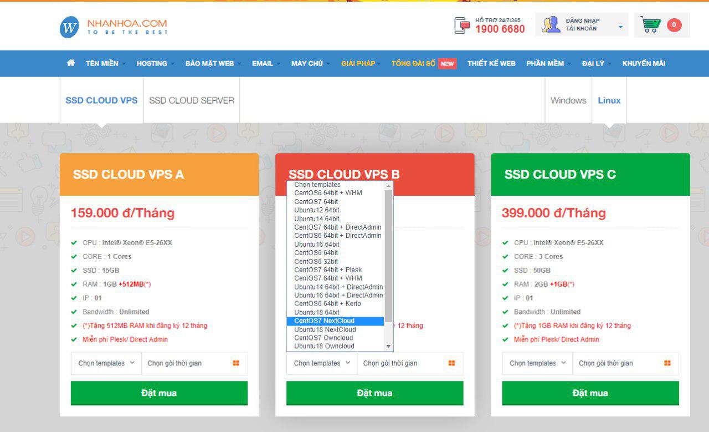This screenshot has height=432, width=709.
Task: Select Ubuntu18 NextCloud template
Action: pos(335,330)
